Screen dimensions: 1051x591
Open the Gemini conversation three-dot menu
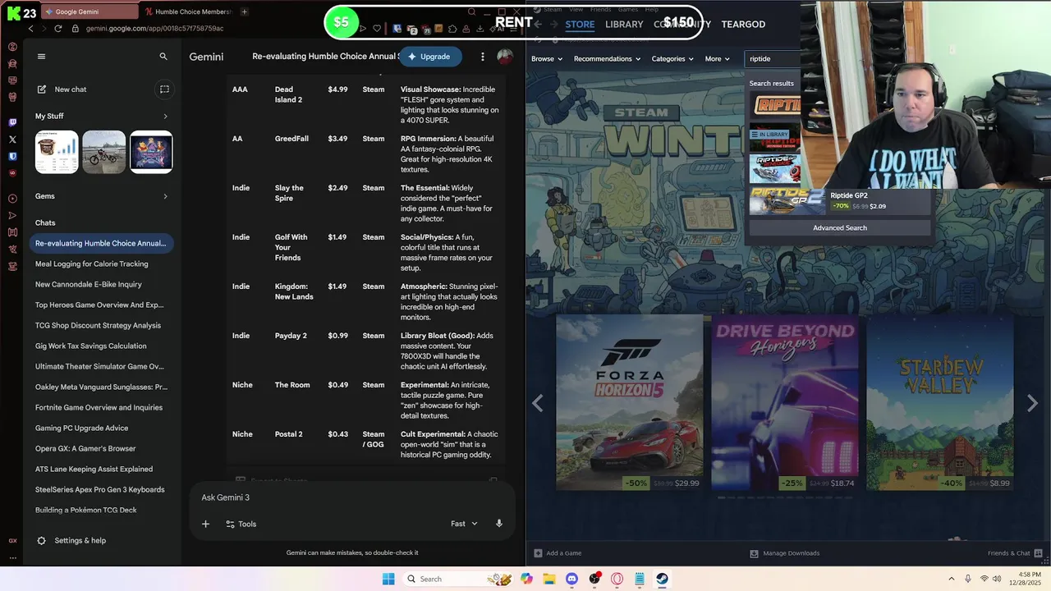coord(483,57)
